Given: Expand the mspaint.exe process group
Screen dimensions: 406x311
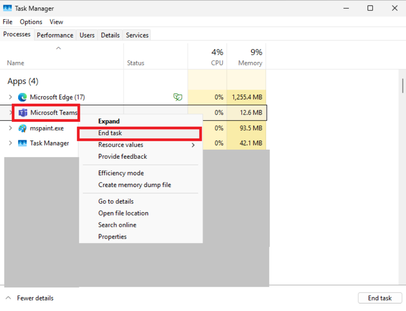Looking at the screenshot, I should pyautogui.click(x=10, y=128).
